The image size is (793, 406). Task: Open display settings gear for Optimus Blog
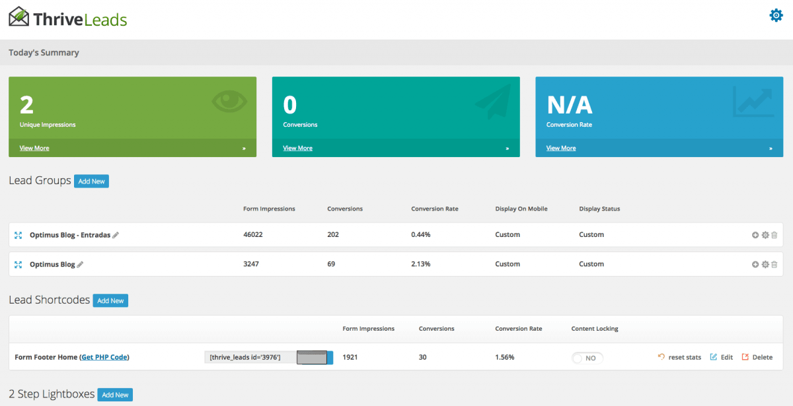click(x=765, y=264)
